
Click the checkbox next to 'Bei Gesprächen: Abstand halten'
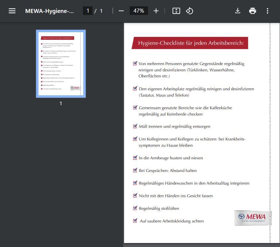[x=135, y=170]
